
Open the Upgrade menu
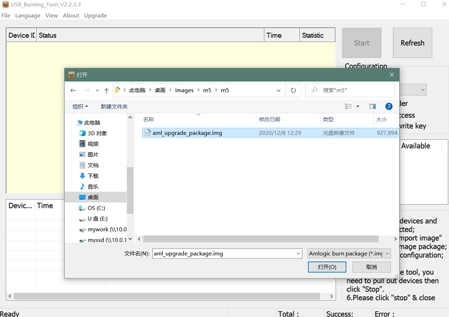click(95, 16)
